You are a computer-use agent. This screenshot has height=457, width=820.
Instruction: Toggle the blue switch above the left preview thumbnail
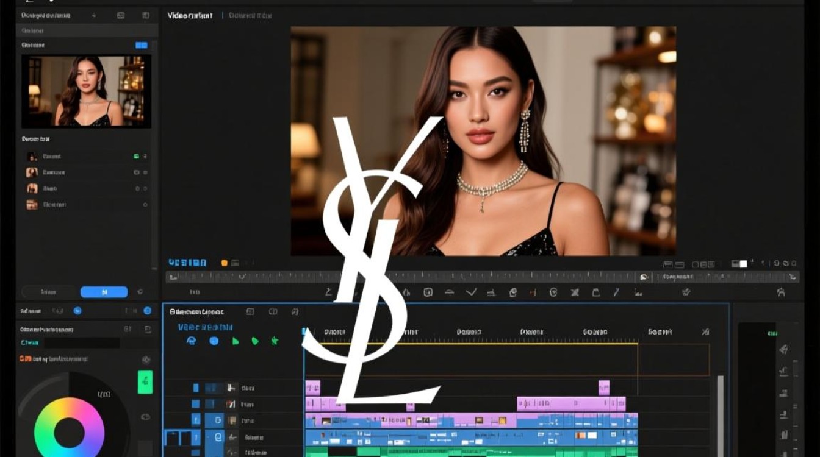(x=142, y=45)
